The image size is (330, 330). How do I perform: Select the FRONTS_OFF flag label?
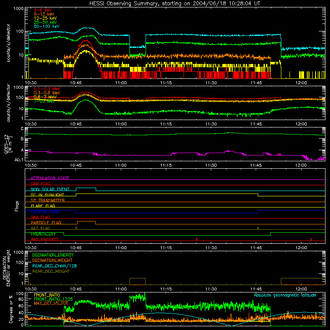click(43, 234)
